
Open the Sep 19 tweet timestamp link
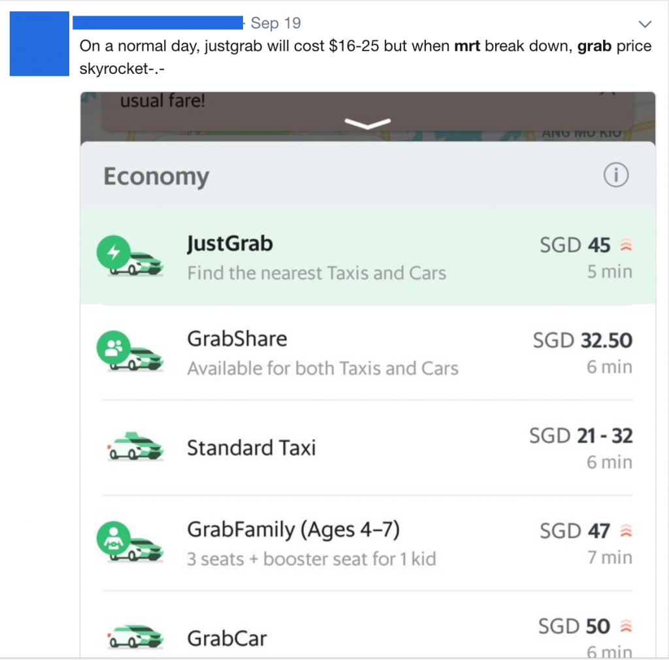click(x=276, y=23)
